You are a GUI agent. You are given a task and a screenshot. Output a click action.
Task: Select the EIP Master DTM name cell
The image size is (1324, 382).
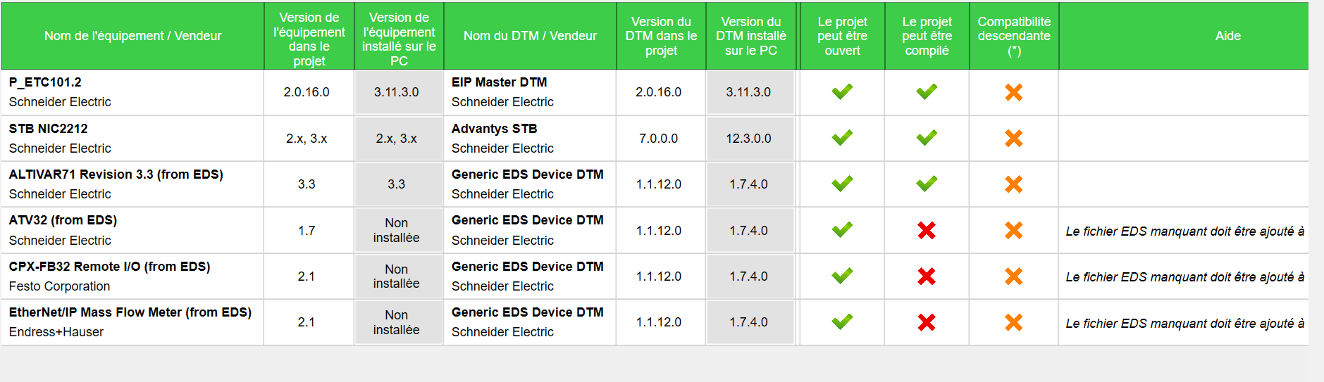point(499,82)
